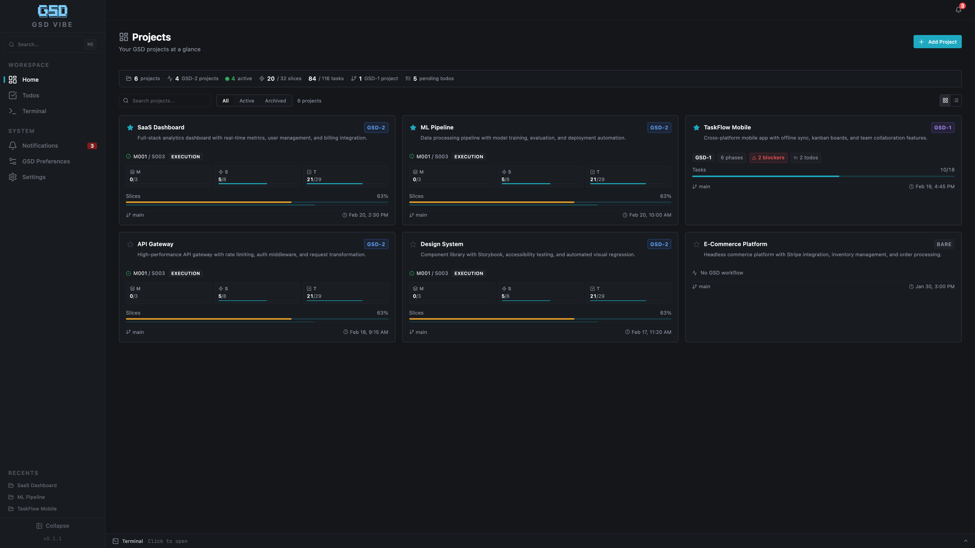This screenshot has height=548, width=975.
Task: Star the API Gateway project
Action: click(x=130, y=244)
